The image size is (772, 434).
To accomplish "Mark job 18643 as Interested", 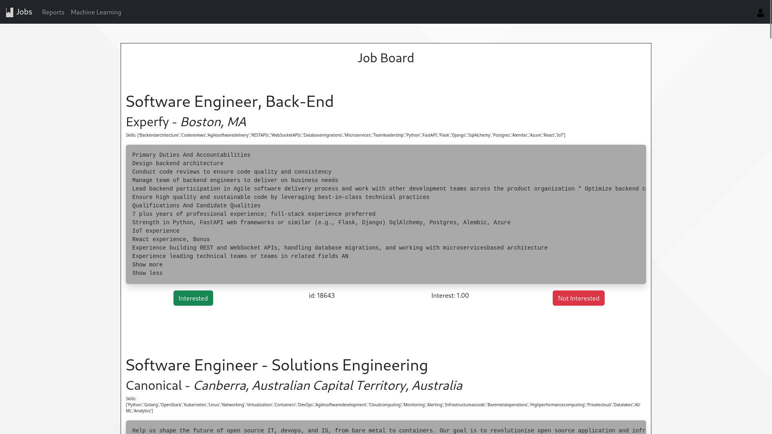I will click(x=193, y=298).
